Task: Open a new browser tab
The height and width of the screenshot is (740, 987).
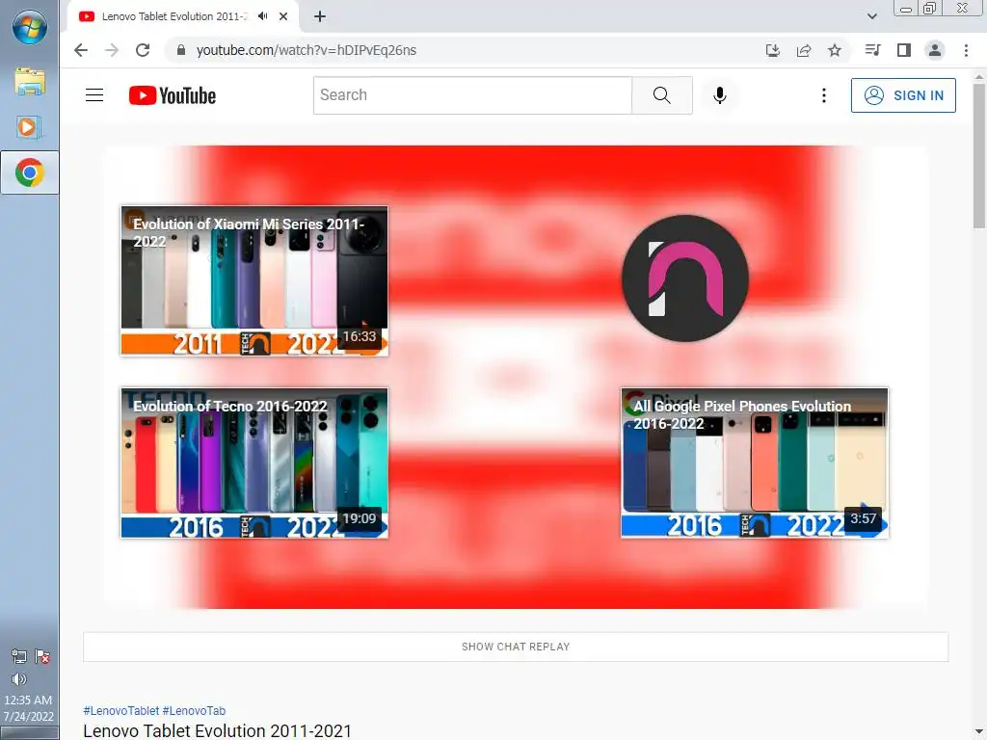Action: [x=320, y=16]
